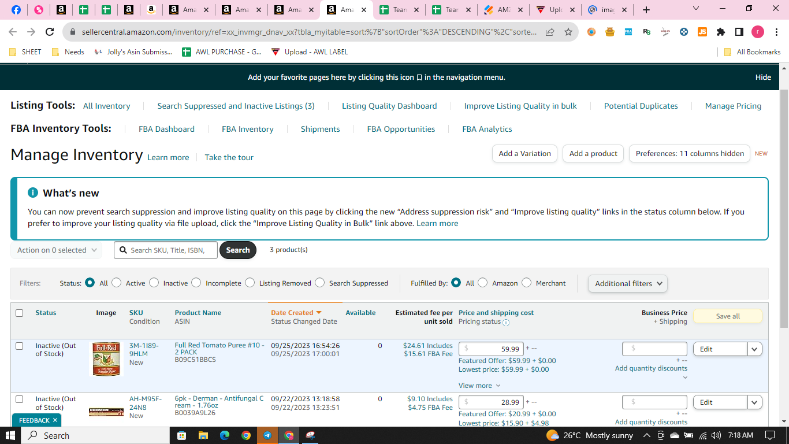Open Chrome's tab search chevron
Screen dimensions: 789x444
(696, 9)
